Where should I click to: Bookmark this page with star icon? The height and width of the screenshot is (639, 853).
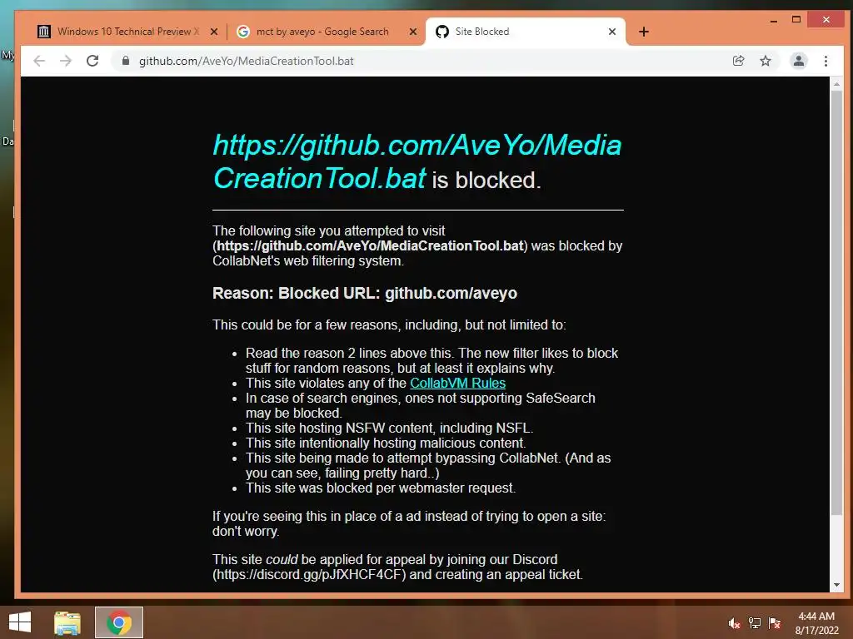(x=766, y=61)
